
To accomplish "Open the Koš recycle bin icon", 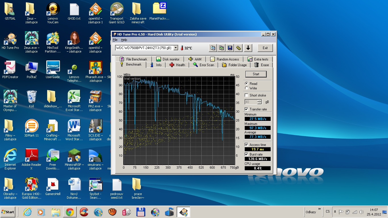I will point(31,98).
